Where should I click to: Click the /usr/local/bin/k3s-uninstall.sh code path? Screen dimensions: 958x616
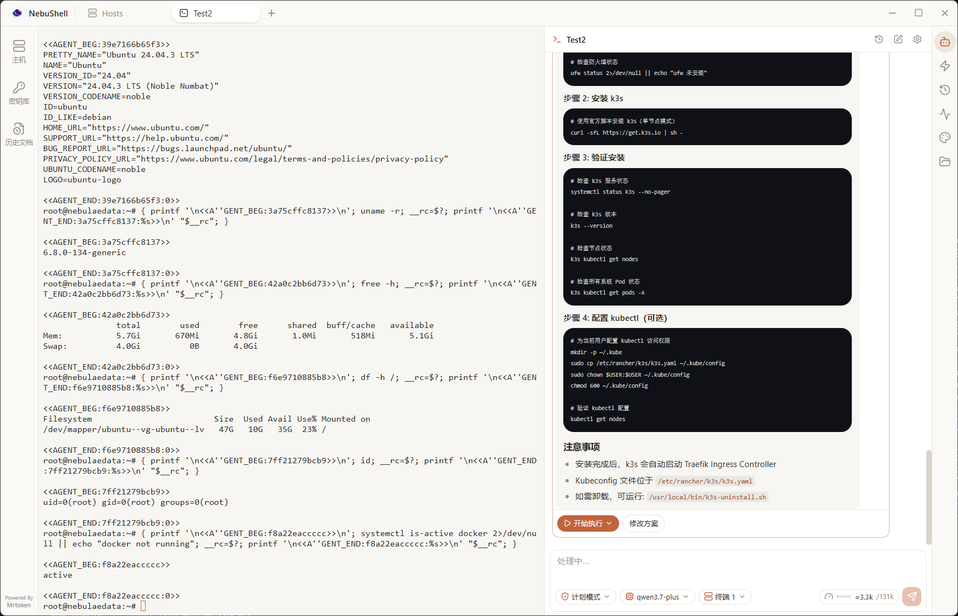pyautogui.click(x=707, y=497)
